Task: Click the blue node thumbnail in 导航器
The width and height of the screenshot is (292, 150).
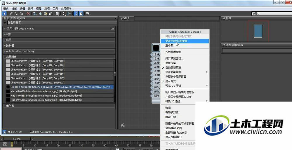Action: click(258, 31)
